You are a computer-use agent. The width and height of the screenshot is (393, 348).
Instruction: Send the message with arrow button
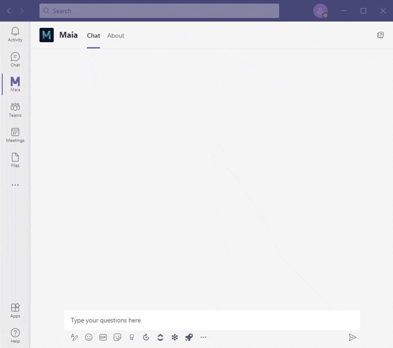[x=352, y=337]
